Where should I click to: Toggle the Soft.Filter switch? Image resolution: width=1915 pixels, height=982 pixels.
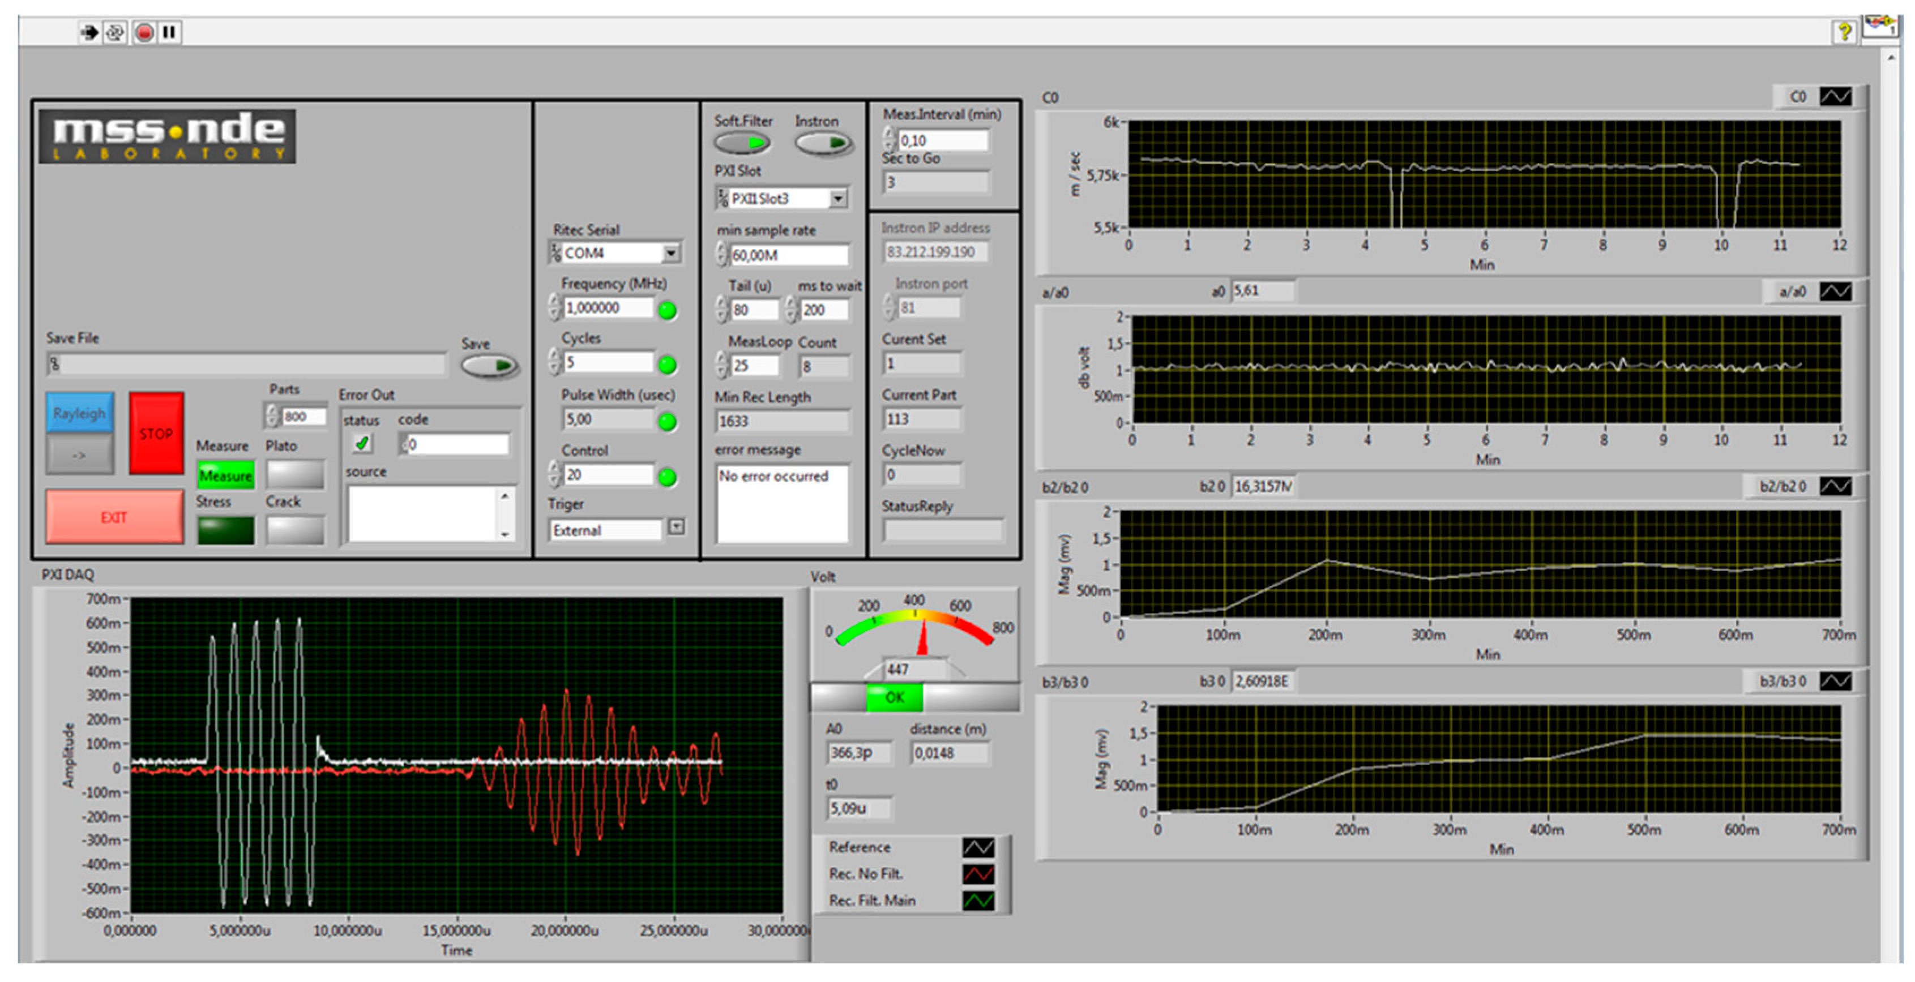[x=742, y=142]
